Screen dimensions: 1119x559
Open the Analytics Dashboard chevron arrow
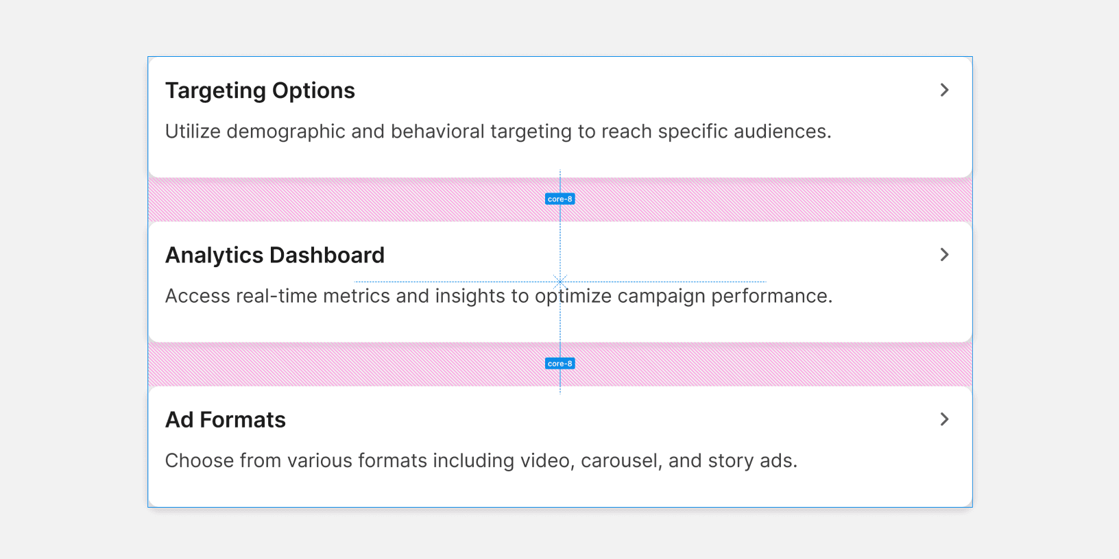pos(944,255)
